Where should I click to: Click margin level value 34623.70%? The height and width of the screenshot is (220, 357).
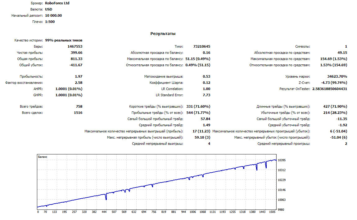click(x=337, y=76)
